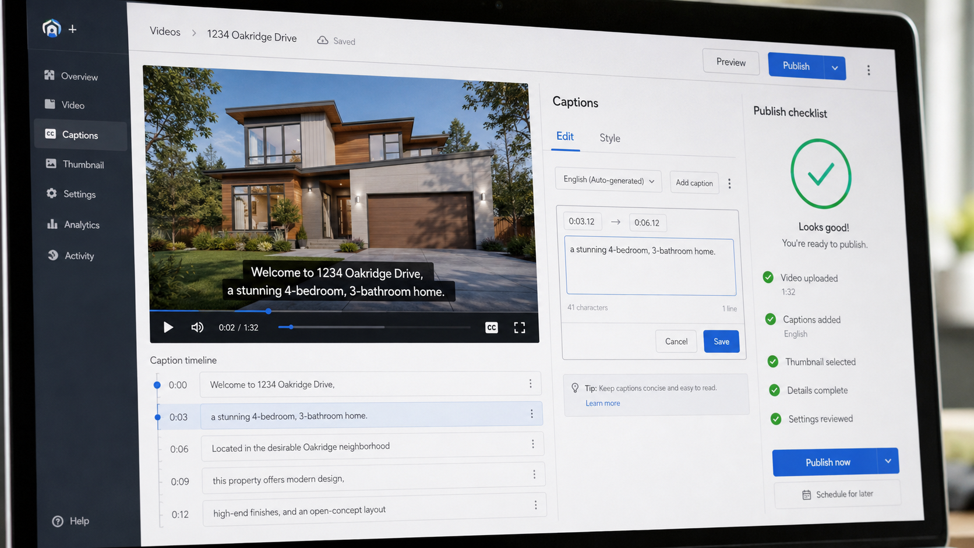Click the Videos breadcrumb

[165, 31]
